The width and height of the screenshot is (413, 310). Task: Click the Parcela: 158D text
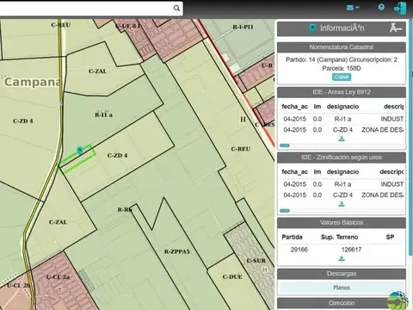[342, 68]
